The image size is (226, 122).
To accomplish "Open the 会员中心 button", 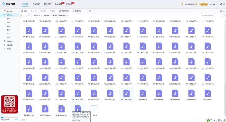I will click(x=203, y=4).
